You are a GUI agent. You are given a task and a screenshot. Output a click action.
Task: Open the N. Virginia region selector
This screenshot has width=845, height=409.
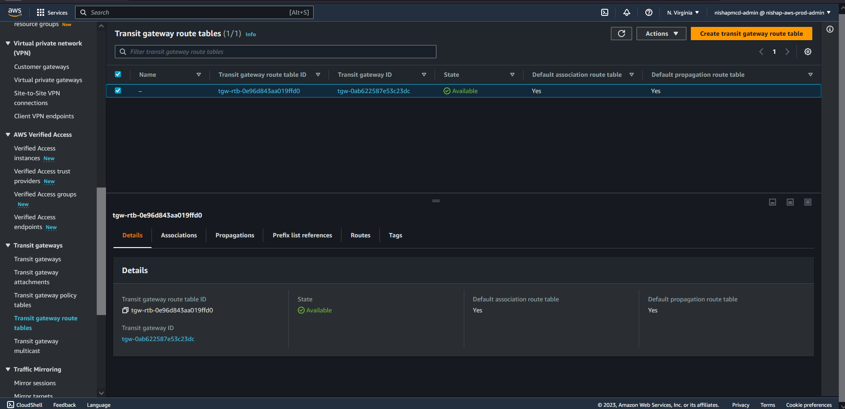point(682,12)
